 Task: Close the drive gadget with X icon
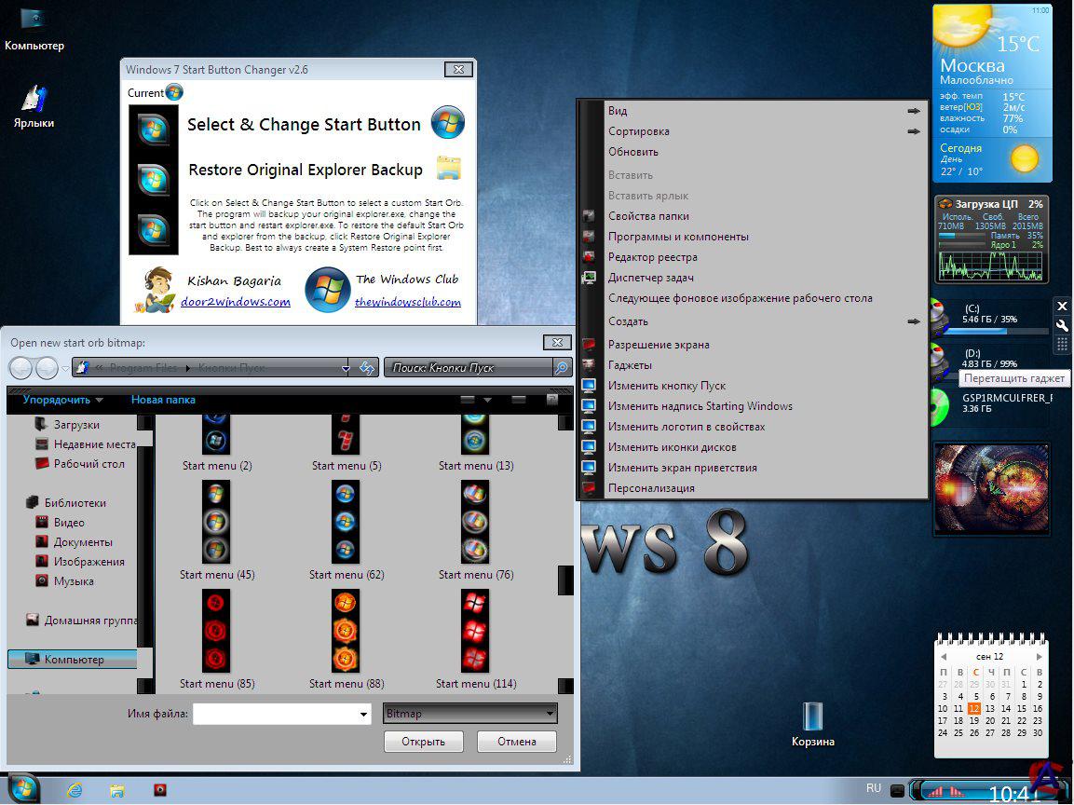click(1062, 306)
